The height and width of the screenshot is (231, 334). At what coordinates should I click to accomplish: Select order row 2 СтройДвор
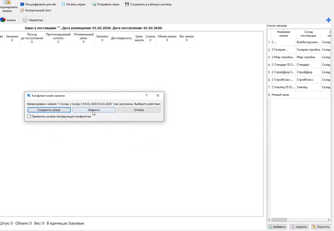[x=299, y=72]
